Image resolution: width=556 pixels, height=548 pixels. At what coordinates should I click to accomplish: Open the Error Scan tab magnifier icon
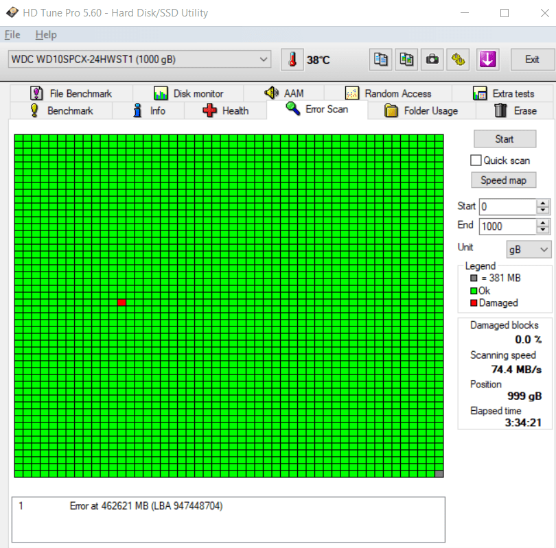pyautogui.click(x=292, y=109)
